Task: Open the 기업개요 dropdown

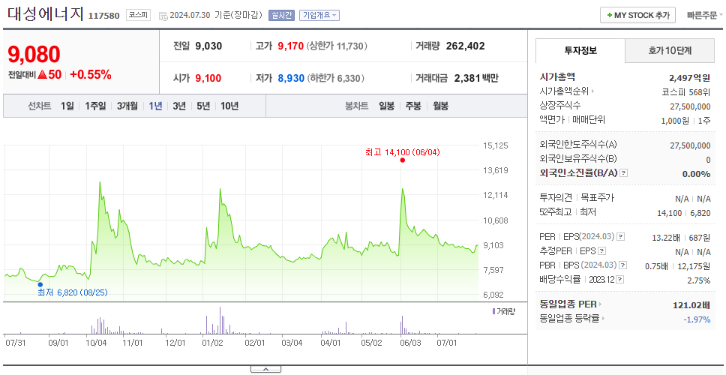Action: coord(319,15)
